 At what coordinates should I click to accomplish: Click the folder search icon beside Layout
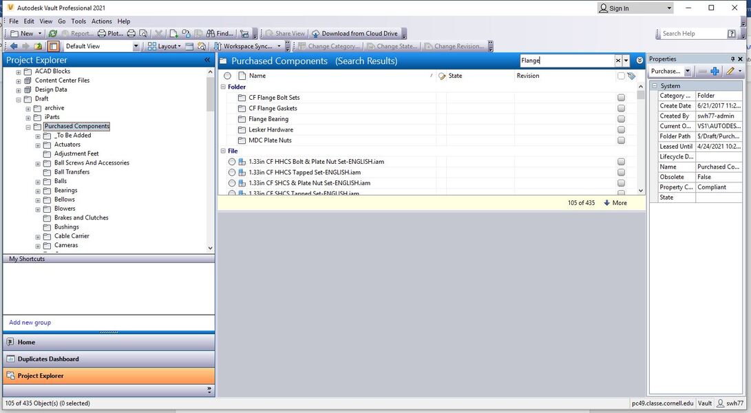tap(202, 47)
